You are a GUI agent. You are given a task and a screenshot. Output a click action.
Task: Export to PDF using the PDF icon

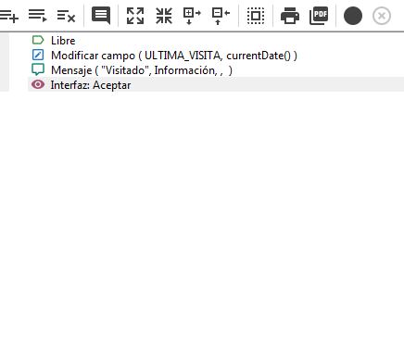tap(319, 16)
